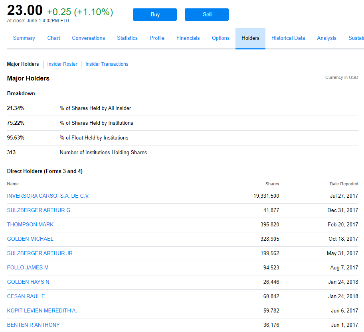Switch to the Chart tab
364x332 pixels.
[53, 38]
